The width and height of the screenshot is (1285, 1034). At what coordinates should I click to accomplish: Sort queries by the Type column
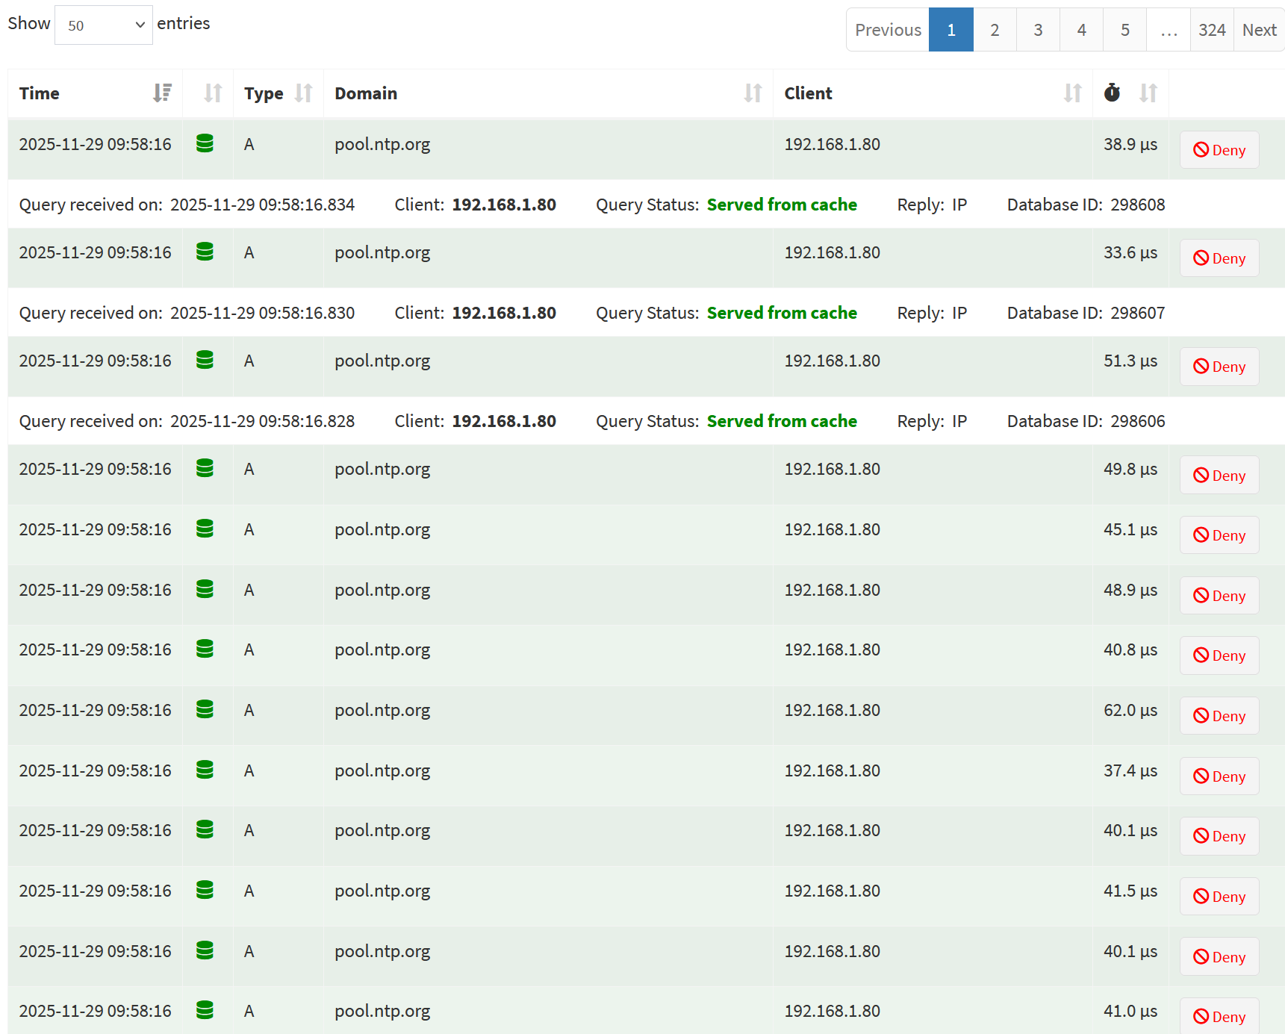(x=303, y=93)
